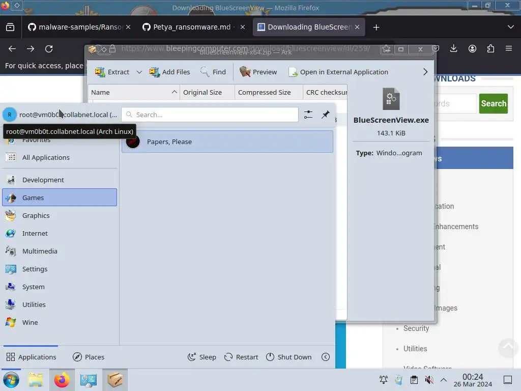Screen dimensions: 521x391
Task: Click Restart button
Action: 241,357
